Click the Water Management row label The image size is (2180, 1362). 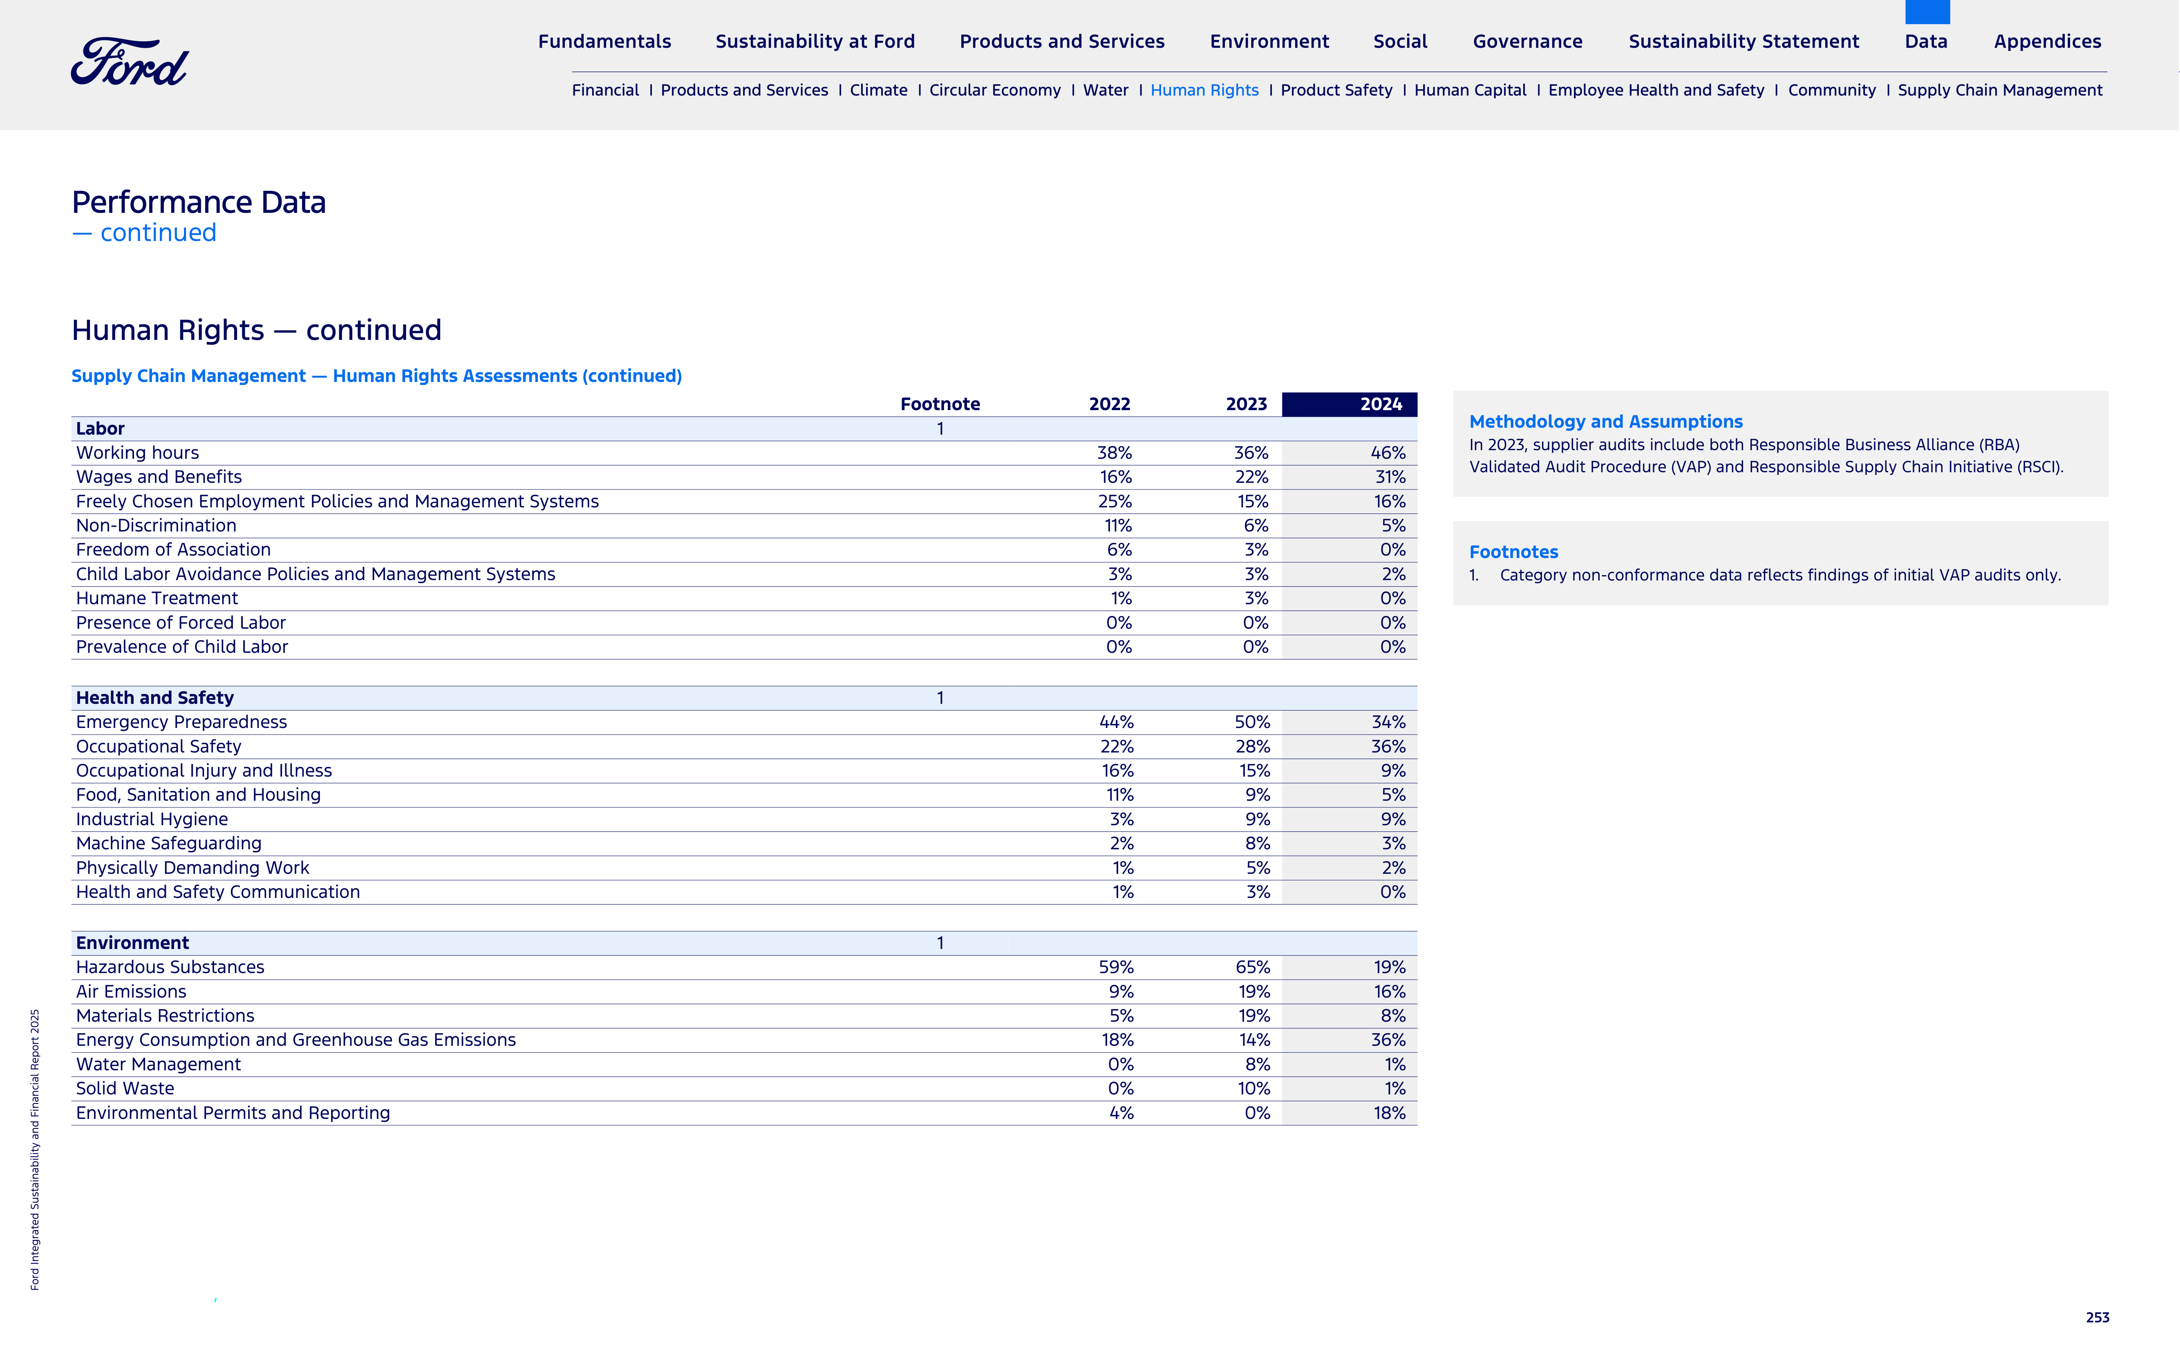tap(159, 1065)
